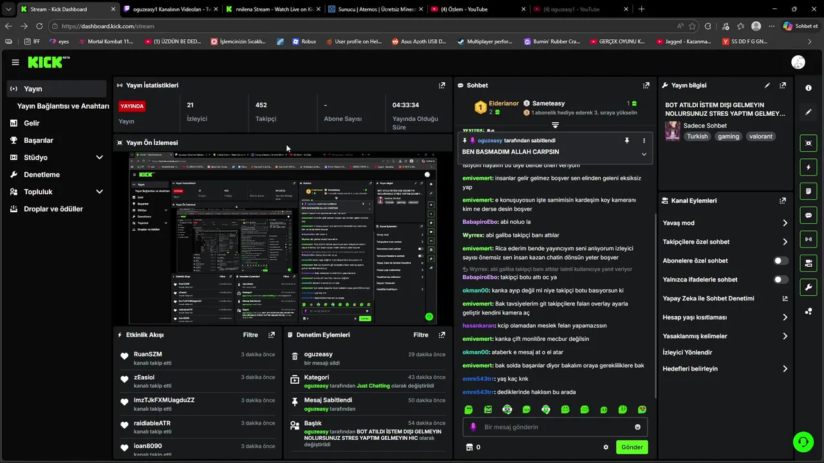Open Takipçilere özel sohbet options
Image resolution: width=824 pixels, height=463 pixels.
[x=726, y=242]
